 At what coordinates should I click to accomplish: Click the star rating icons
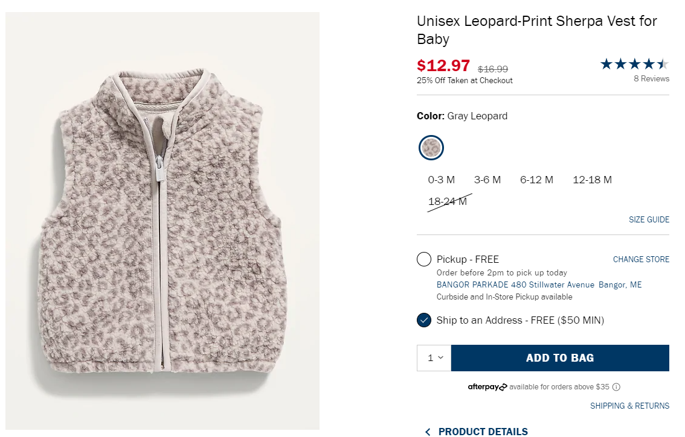[634, 64]
